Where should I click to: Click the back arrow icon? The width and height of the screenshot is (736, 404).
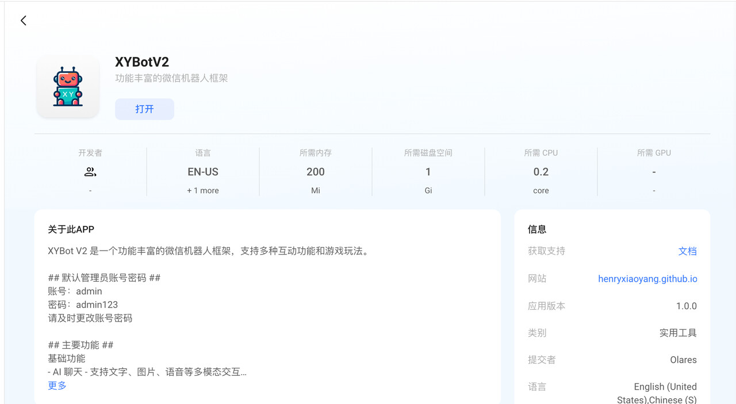pos(24,21)
